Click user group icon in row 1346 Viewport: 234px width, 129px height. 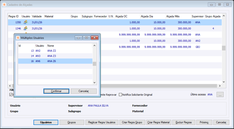25,28
